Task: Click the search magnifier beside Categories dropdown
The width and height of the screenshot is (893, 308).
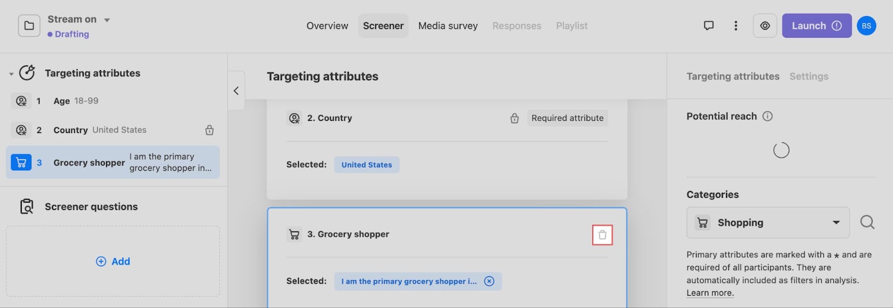Action: click(x=867, y=223)
